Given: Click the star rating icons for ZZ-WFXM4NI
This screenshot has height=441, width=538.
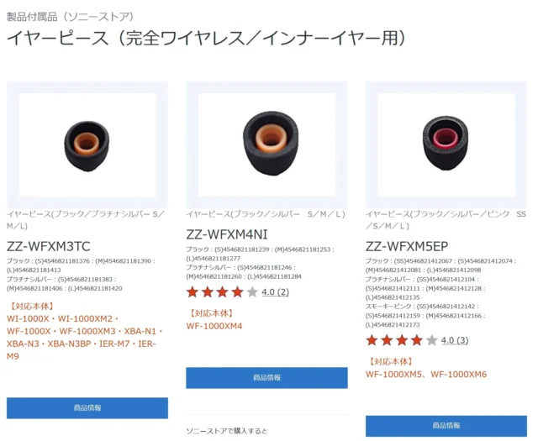Looking at the screenshot, I should click(x=222, y=292).
